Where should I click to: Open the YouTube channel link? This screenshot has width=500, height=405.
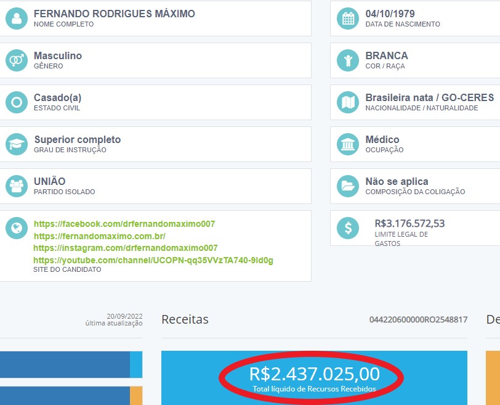153,260
